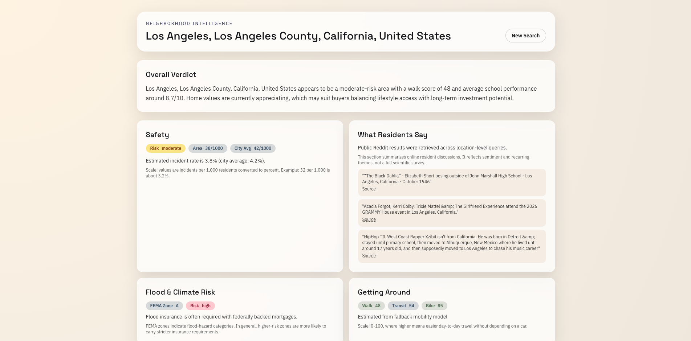Click the What Residents Say heading

393,135
